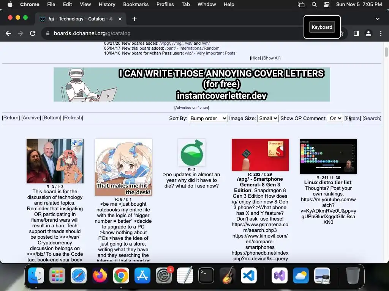Reload the page with the refresh icon
The image size is (389, 291).
33,33
